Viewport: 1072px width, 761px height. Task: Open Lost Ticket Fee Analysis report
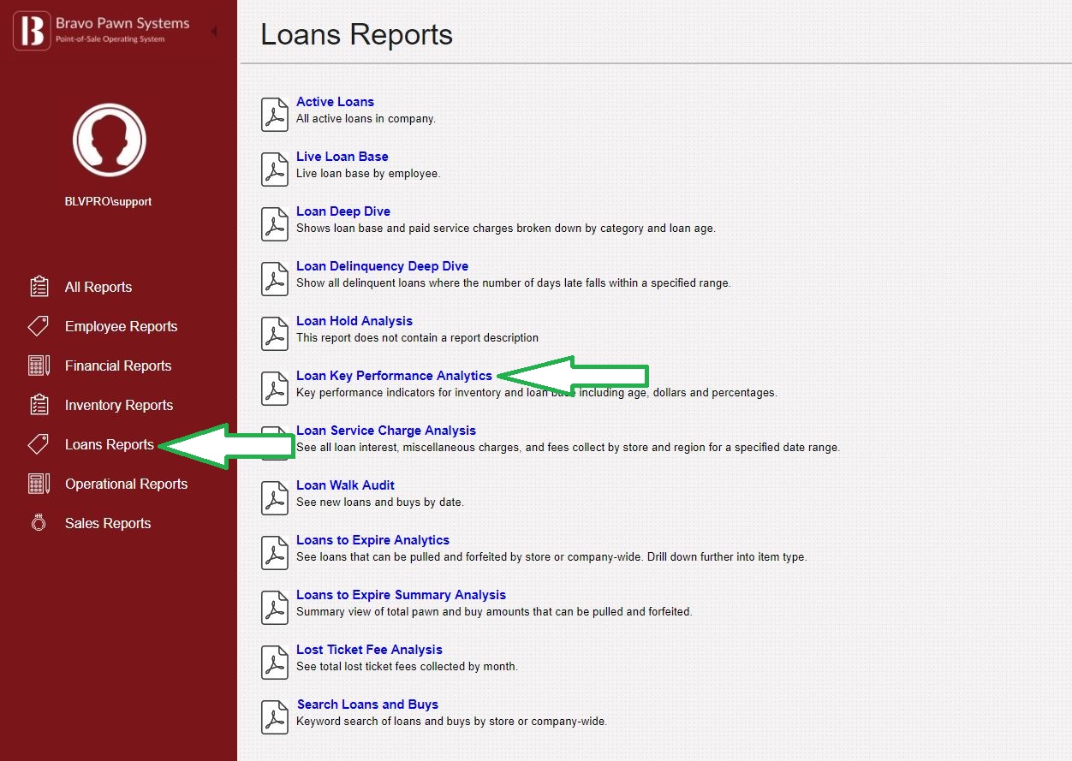[369, 650]
